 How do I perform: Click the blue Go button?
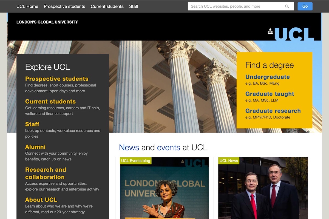pos(305,6)
